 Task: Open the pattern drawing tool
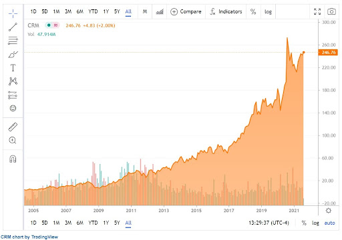tap(13, 81)
